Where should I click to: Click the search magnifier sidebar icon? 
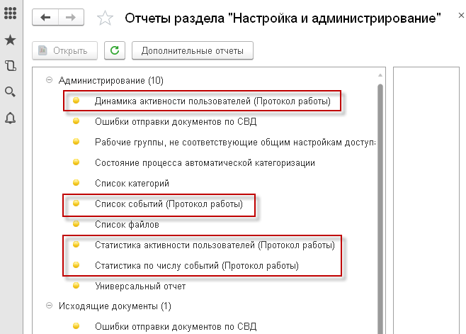10,91
